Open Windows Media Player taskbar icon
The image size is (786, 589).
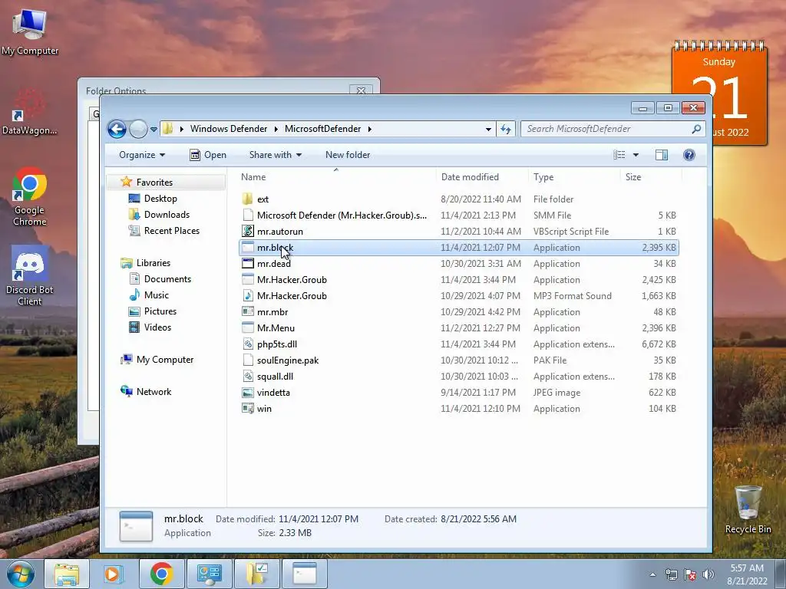[x=114, y=574]
